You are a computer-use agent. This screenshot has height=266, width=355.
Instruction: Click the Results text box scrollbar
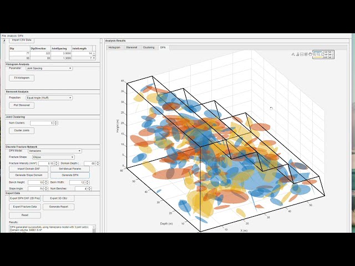[x=94, y=229]
